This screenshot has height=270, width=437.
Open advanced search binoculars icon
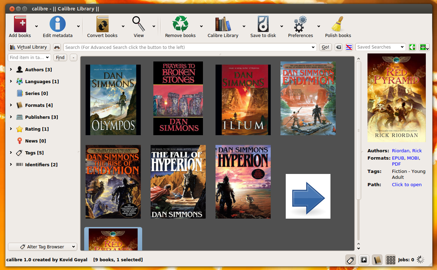(x=57, y=47)
